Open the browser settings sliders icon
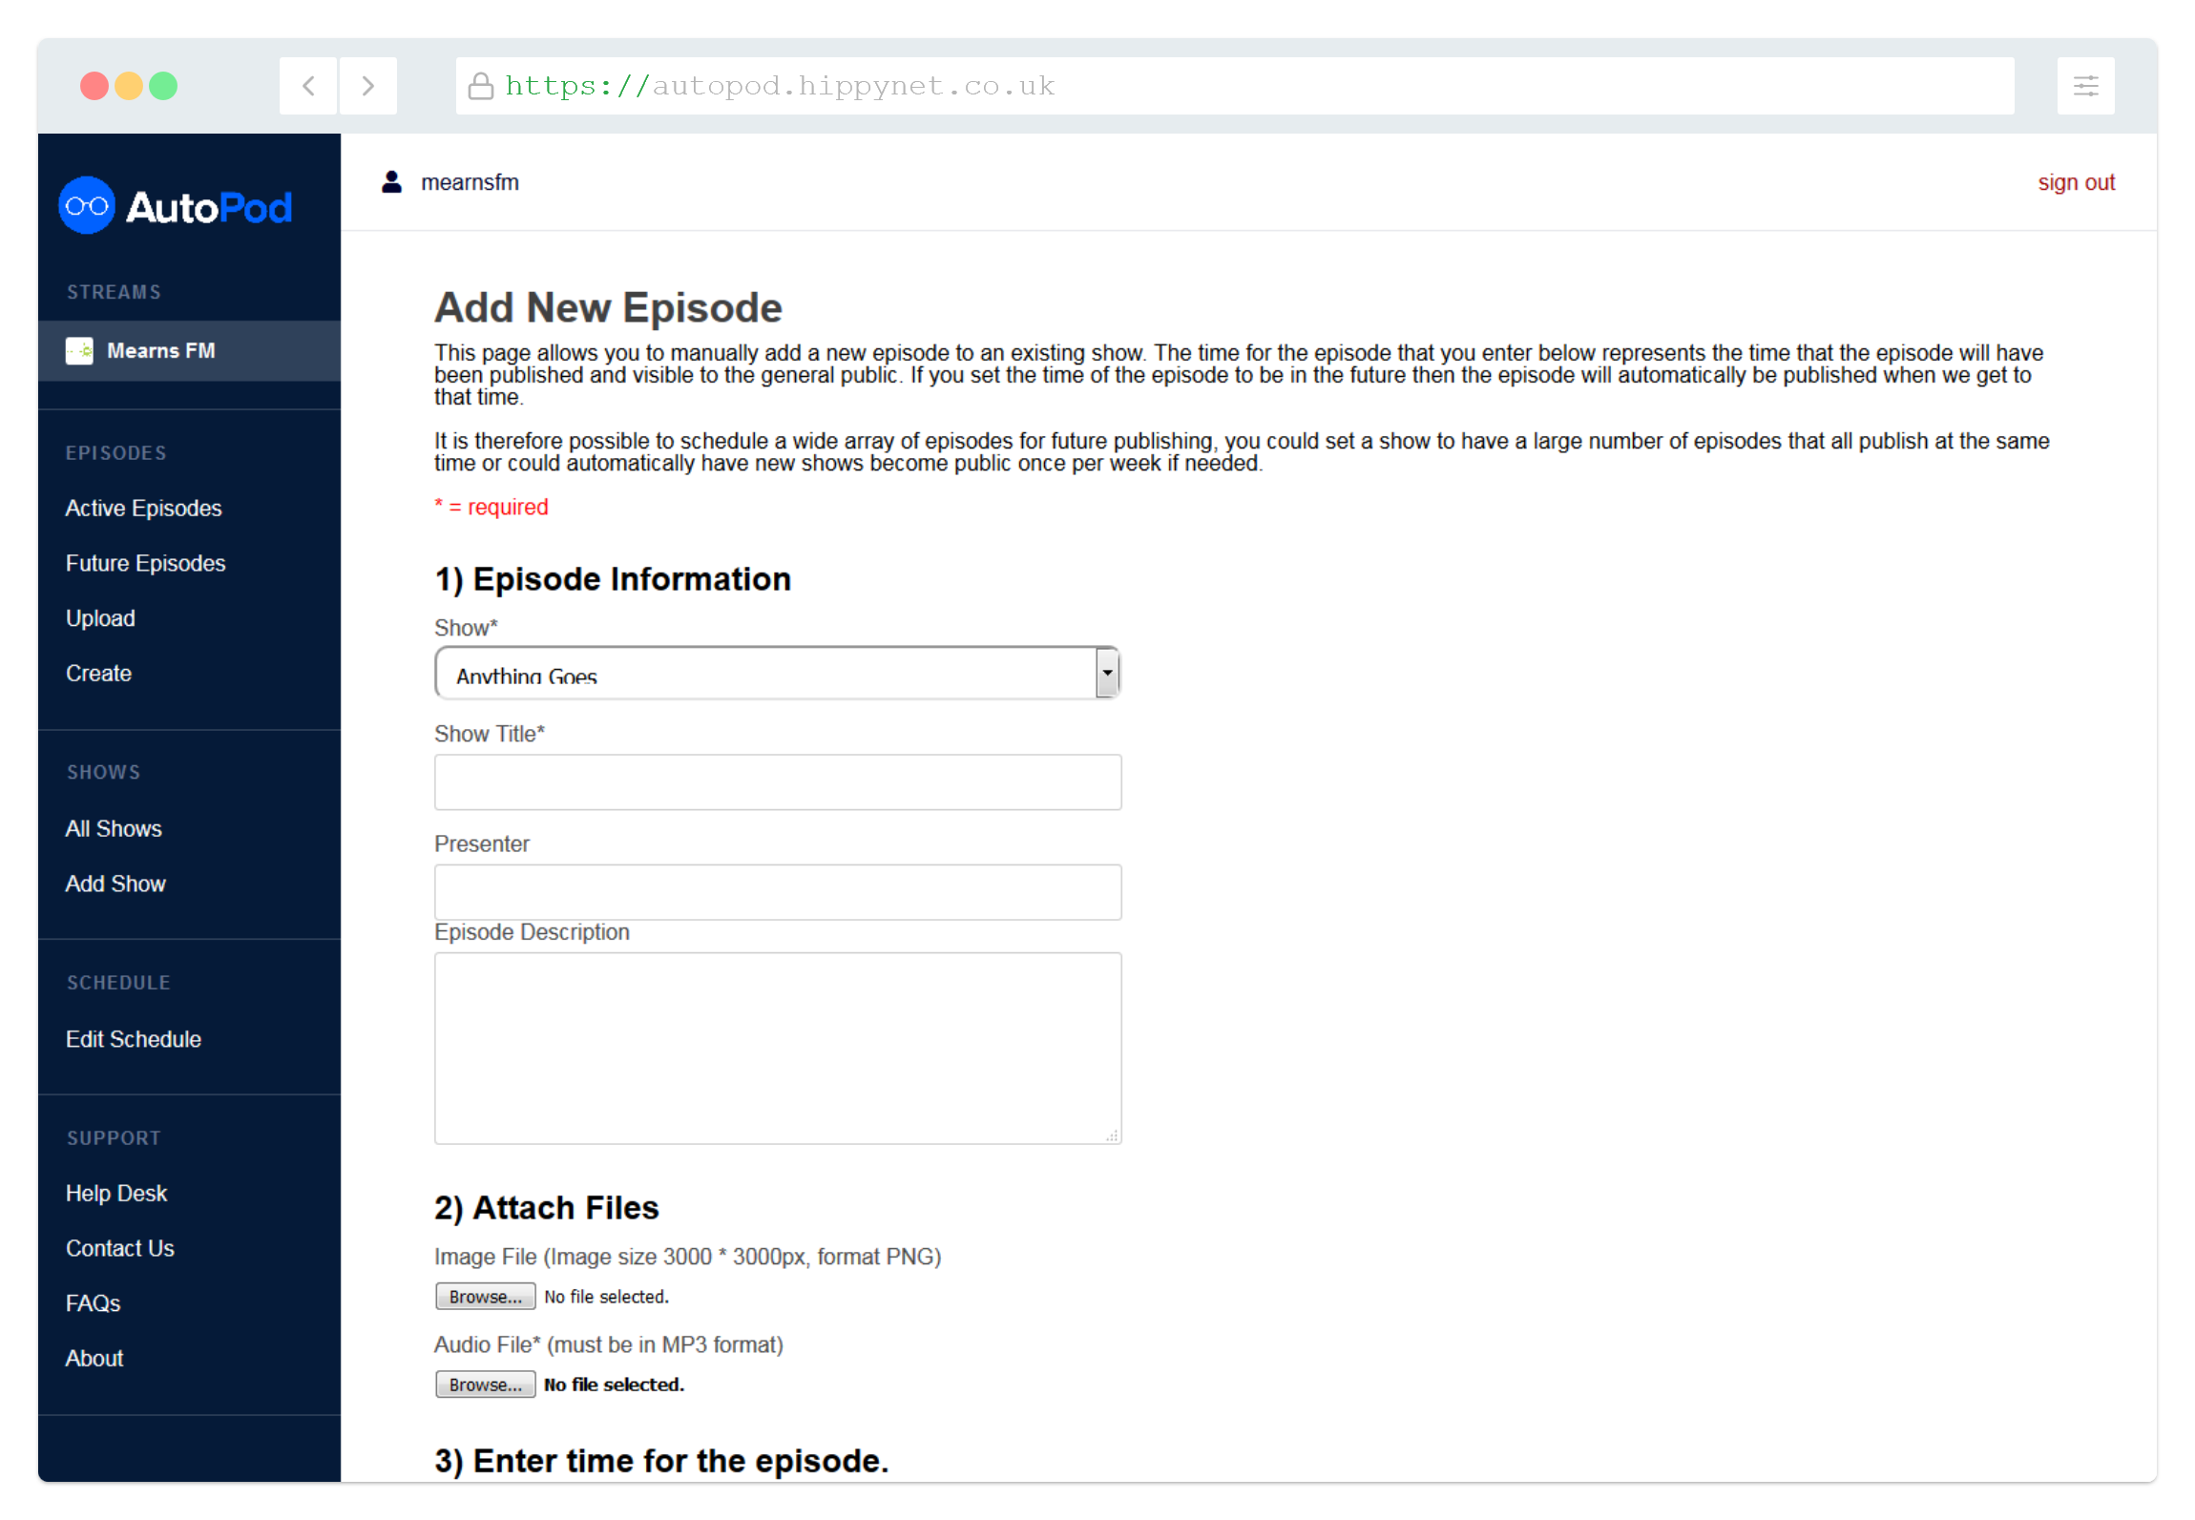 [x=2085, y=86]
